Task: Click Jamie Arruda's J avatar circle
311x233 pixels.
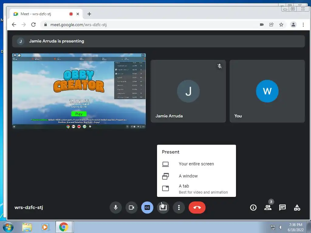Action: tap(188, 91)
